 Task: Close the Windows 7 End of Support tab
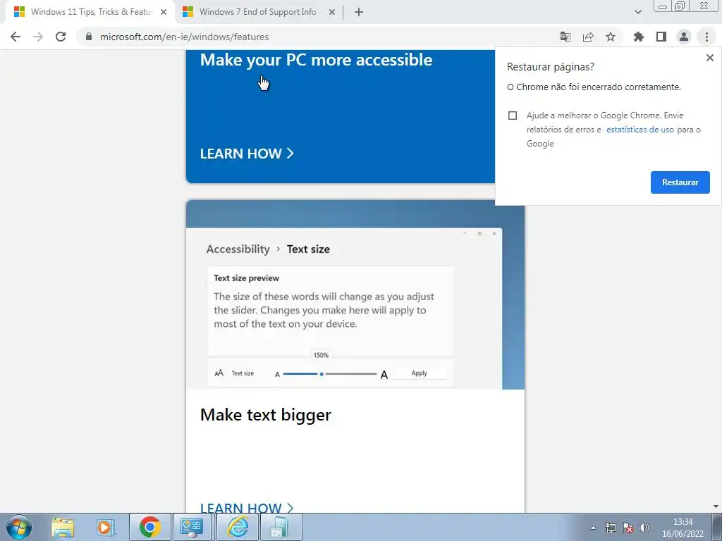click(331, 13)
